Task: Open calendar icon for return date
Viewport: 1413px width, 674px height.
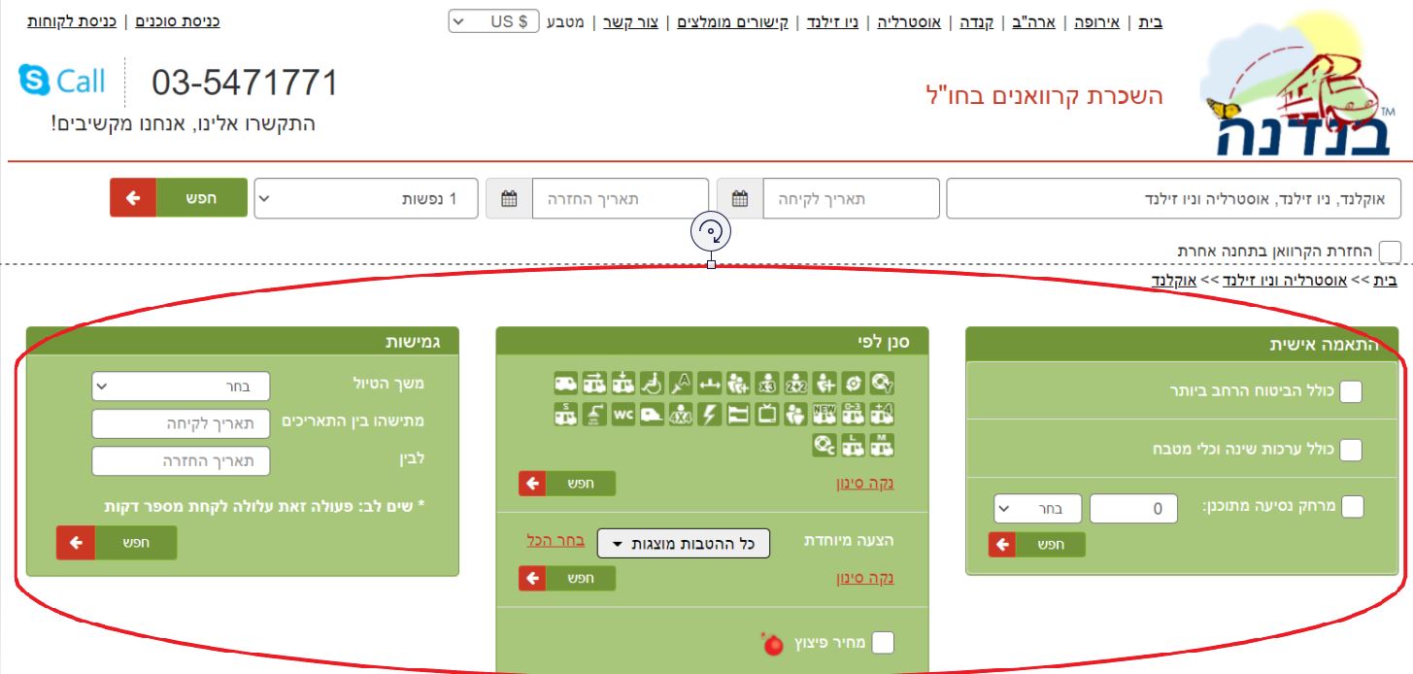Action: (509, 198)
